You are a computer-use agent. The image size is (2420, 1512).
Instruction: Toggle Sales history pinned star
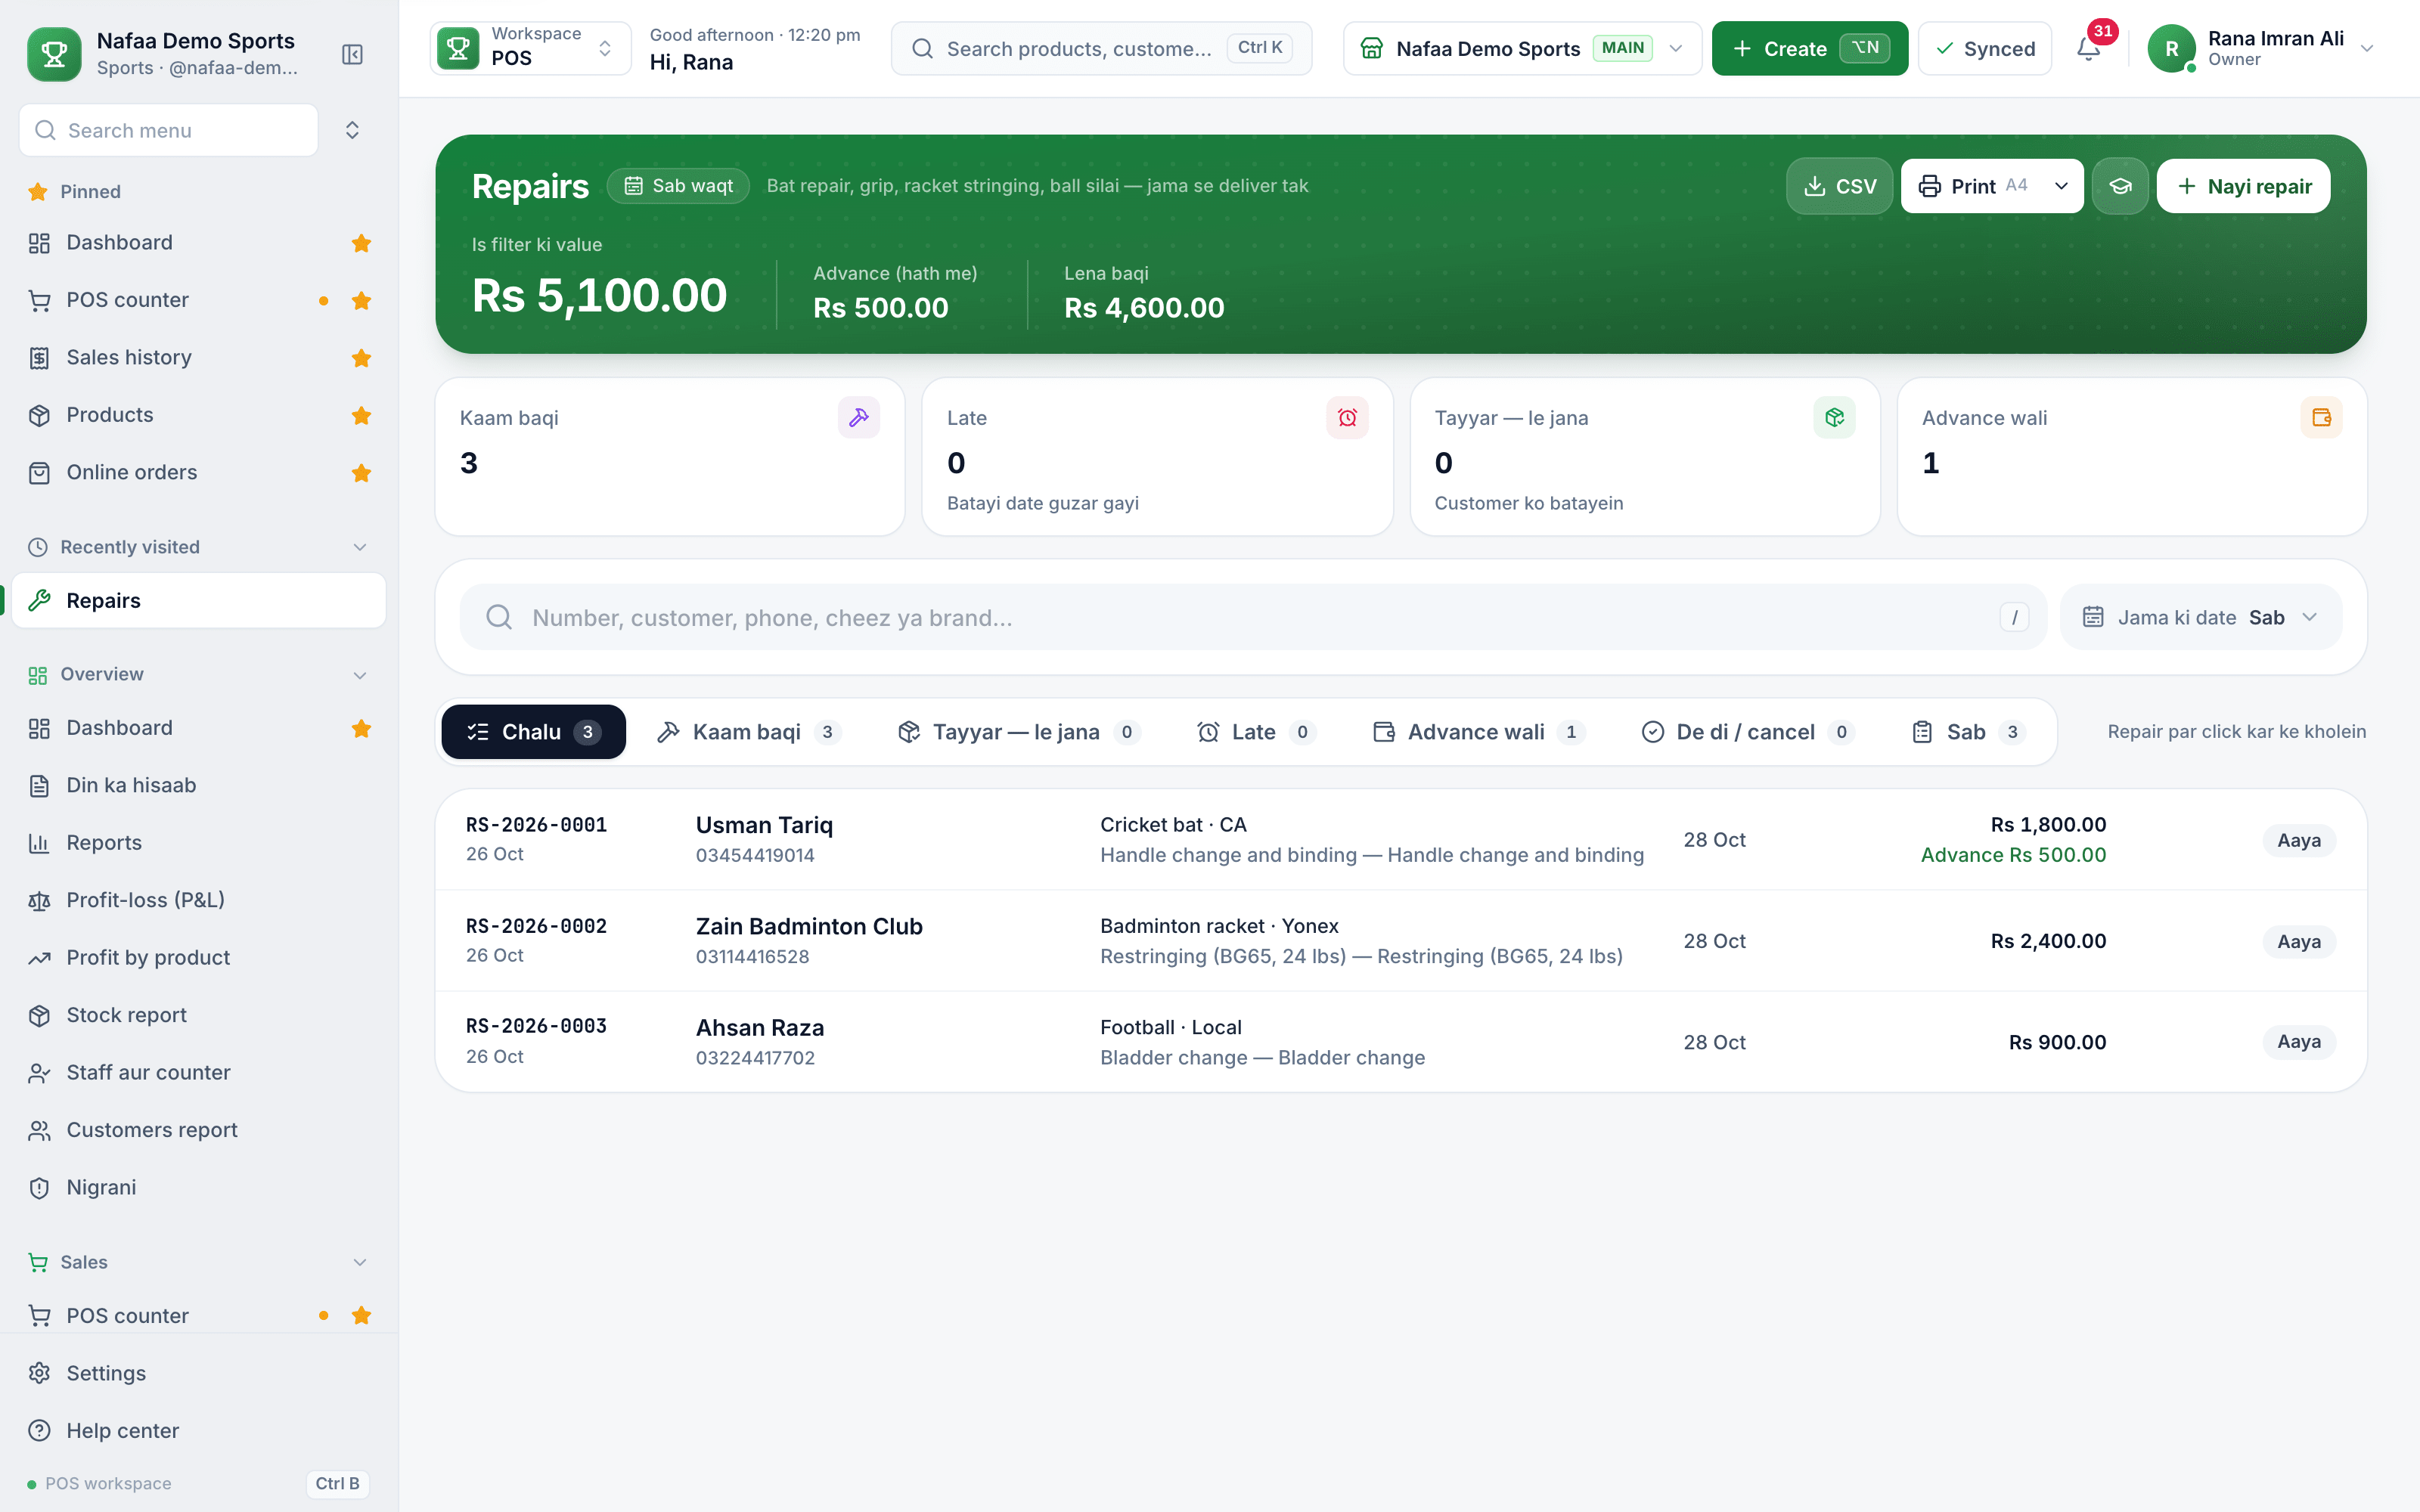coord(362,358)
